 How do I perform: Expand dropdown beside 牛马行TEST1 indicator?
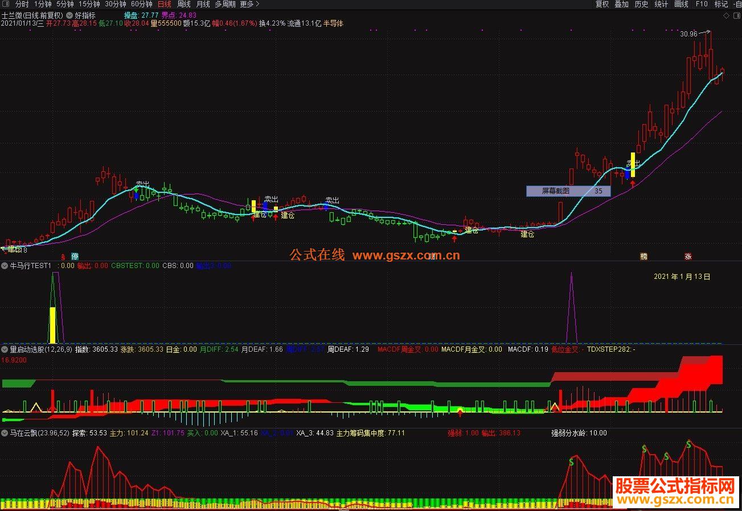click(5, 266)
